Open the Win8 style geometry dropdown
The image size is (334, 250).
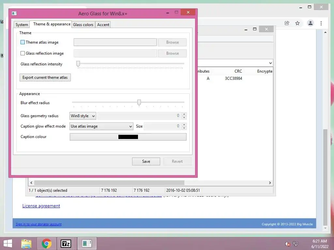pyautogui.click(x=83, y=116)
